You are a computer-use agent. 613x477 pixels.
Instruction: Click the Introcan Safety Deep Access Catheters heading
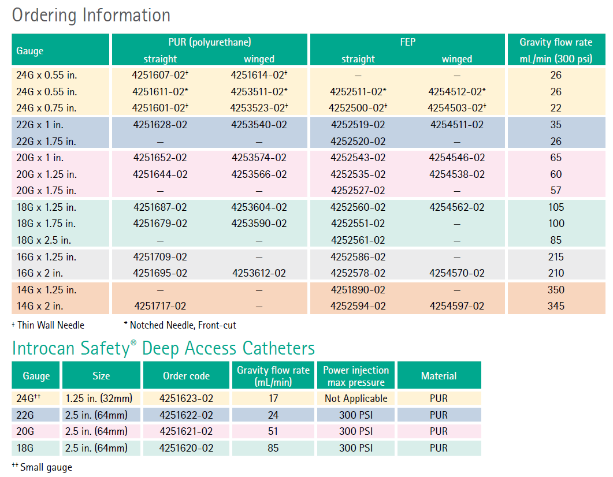tap(164, 348)
